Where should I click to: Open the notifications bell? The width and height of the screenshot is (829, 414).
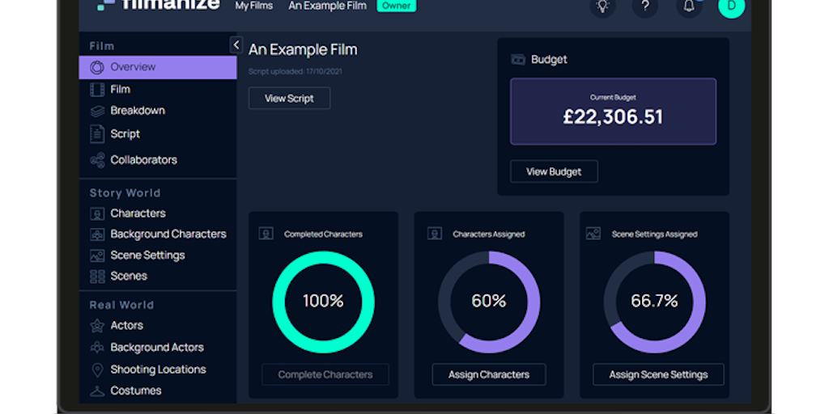point(689,6)
